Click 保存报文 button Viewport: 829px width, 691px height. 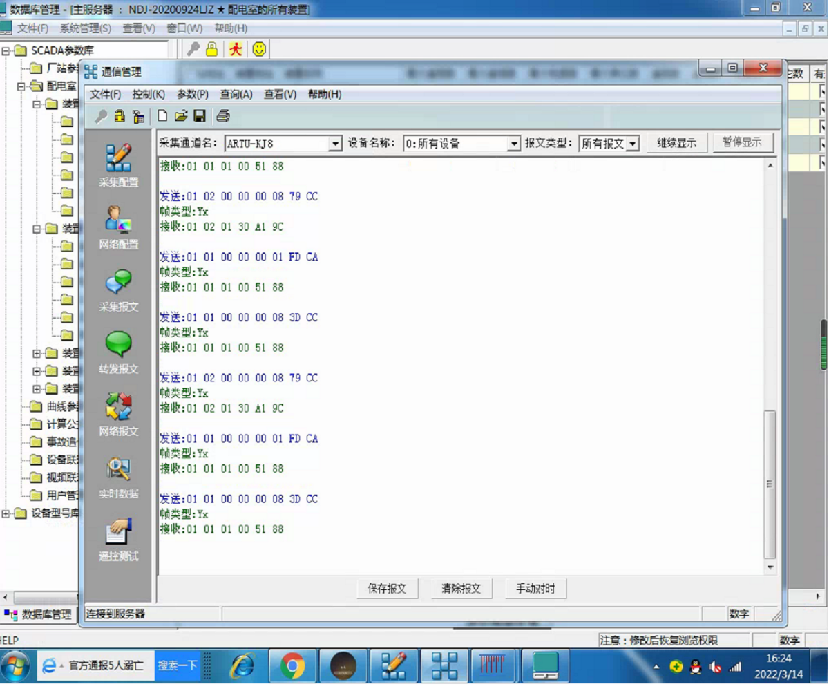(387, 589)
